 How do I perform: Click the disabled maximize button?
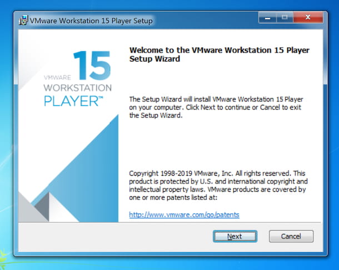coord(285,18)
